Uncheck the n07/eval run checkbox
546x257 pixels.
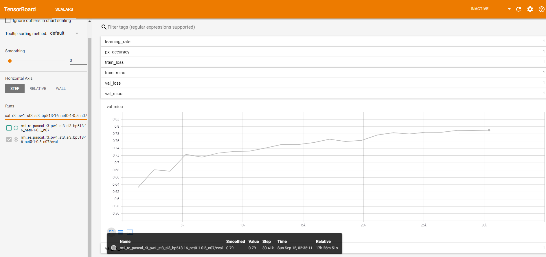coord(9,139)
